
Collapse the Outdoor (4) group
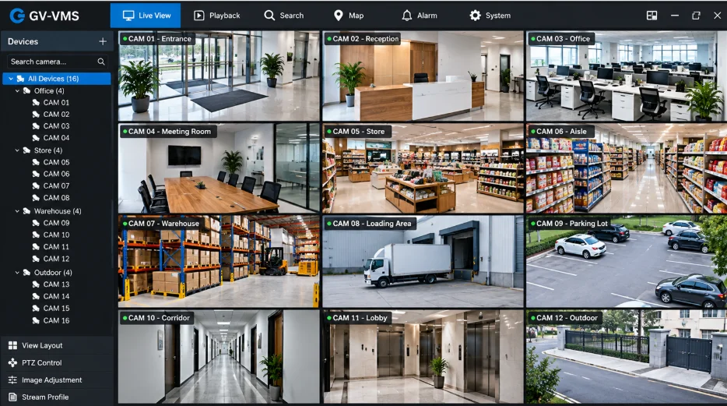point(17,273)
